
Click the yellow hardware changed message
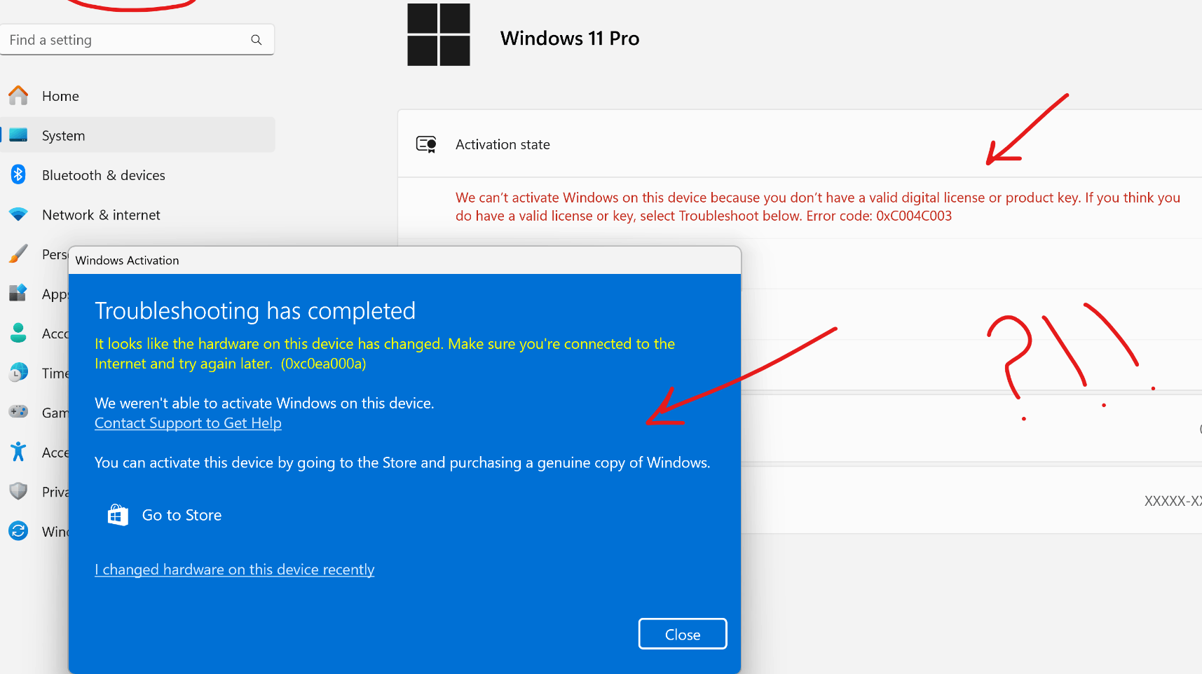point(385,354)
